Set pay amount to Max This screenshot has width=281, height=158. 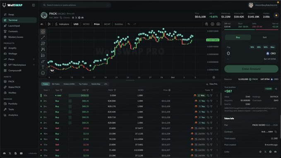pos(272,47)
